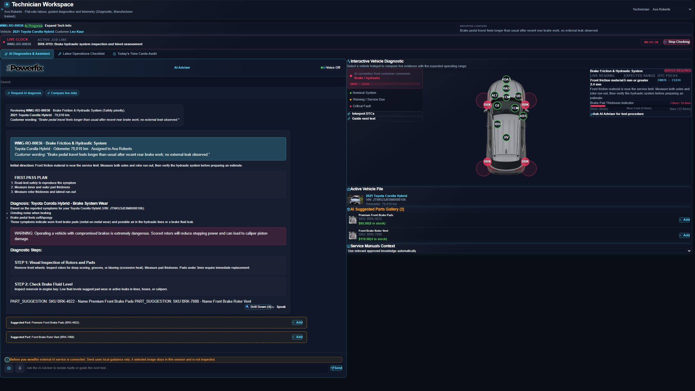Screen dimensions: 695x391
Task: Click Compare live data
Action: [62, 93]
